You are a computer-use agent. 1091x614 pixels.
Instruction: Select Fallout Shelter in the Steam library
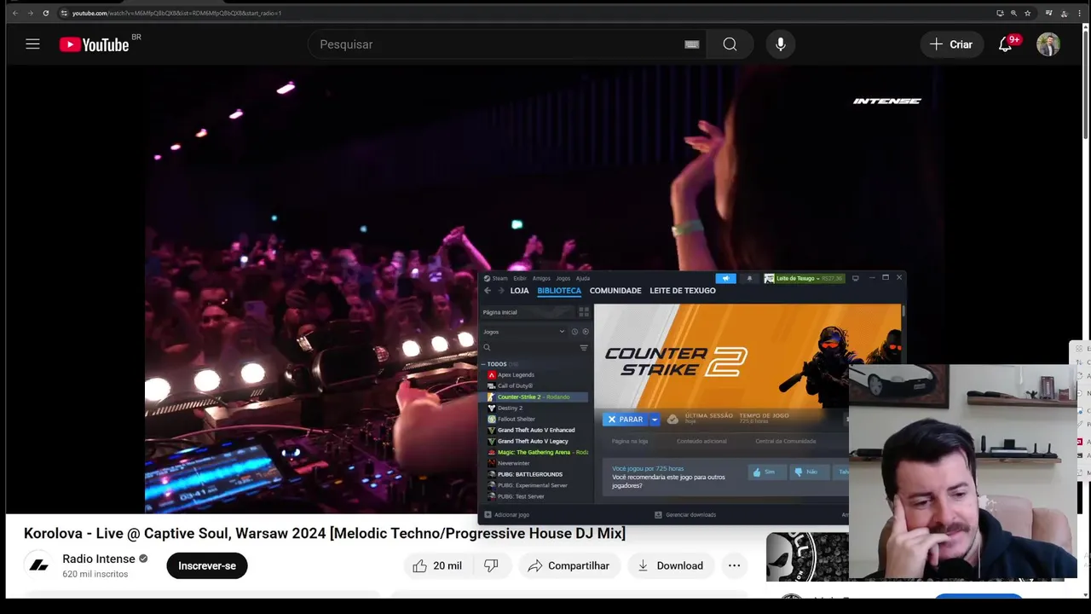click(x=516, y=420)
